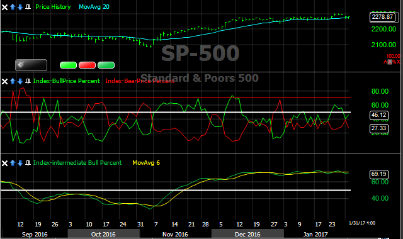Move Index-BullPrice Percent panel down
This screenshot has height=239, width=403.
point(20,81)
